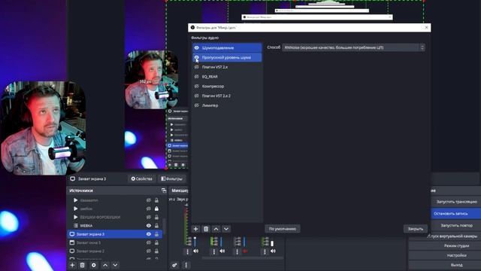Toggle the eye of the Шумоподавление filter
This screenshot has width=481, height=271.
point(197,48)
